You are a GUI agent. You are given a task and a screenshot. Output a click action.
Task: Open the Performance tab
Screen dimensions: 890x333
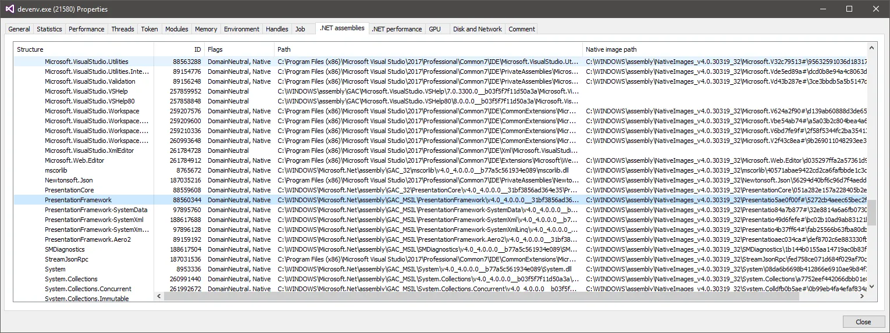pos(87,29)
